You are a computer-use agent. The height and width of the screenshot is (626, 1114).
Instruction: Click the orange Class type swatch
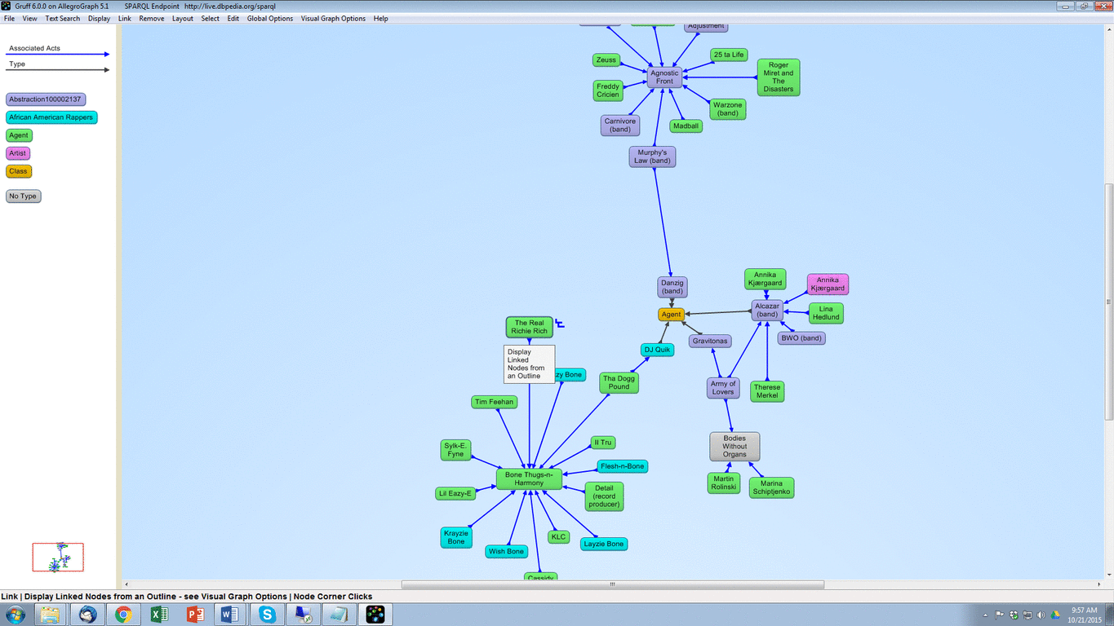19,171
